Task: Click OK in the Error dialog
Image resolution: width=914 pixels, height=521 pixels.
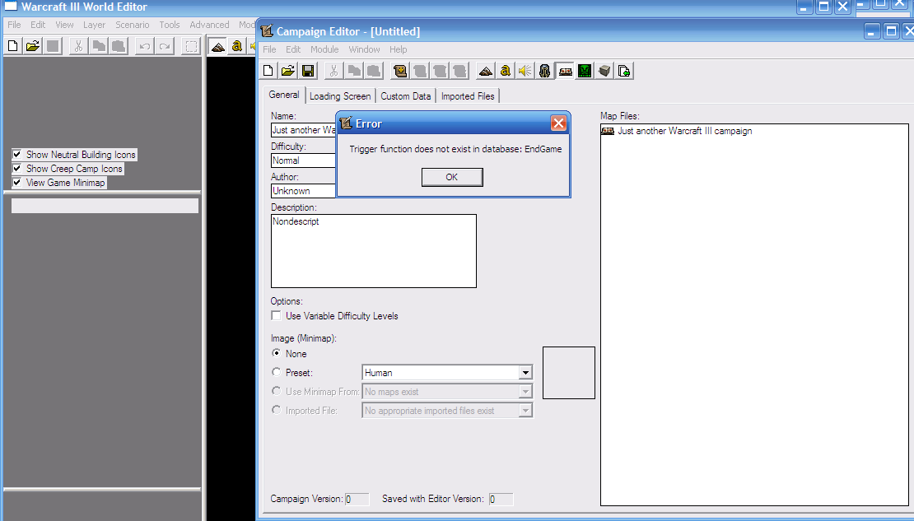Action: pyautogui.click(x=452, y=177)
